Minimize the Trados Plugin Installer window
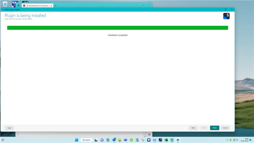Screen dimensions: 254x143 220,9
